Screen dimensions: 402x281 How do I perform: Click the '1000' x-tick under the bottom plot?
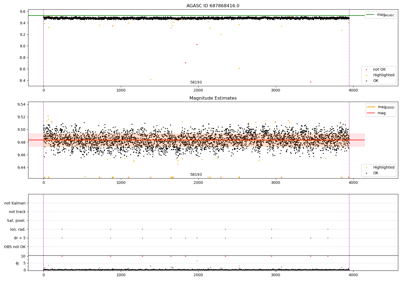click(x=121, y=275)
